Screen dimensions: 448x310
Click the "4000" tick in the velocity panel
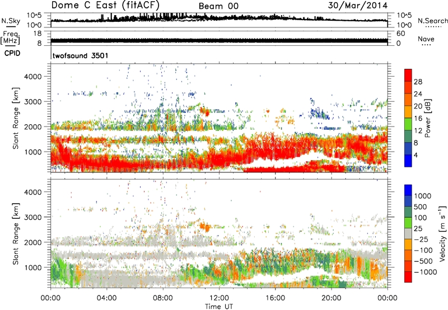click(32, 192)
